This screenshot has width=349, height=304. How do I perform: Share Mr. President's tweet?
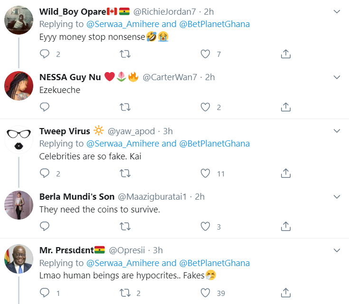point(286,293)
